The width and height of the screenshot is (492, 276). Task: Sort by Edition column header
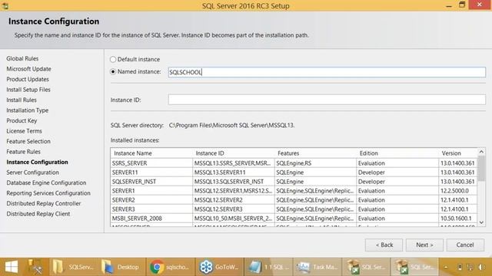(397, 153)
